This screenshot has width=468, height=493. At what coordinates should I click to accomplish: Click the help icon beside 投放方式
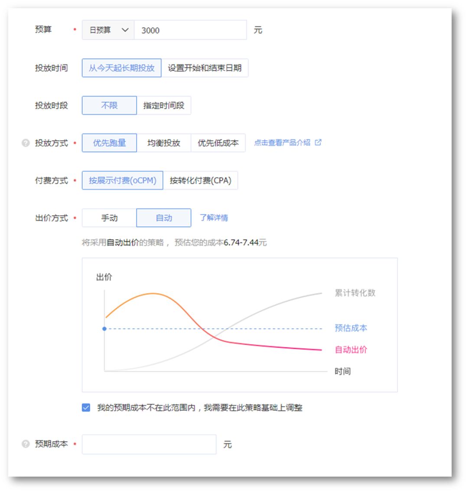click(25, 142)
